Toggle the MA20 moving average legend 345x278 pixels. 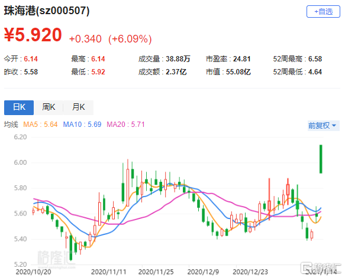[125, 125]
